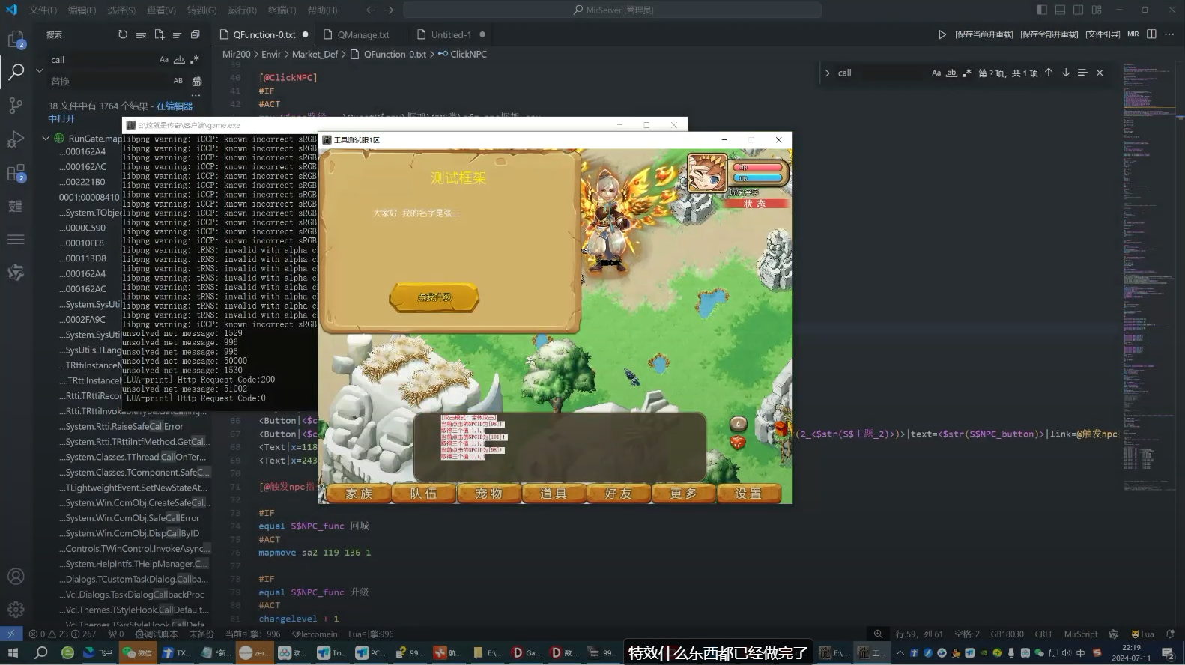The width and height of the screenshot is (1185, 665).
Task: Open the 终端(T) menu
Action: [282, 10]
